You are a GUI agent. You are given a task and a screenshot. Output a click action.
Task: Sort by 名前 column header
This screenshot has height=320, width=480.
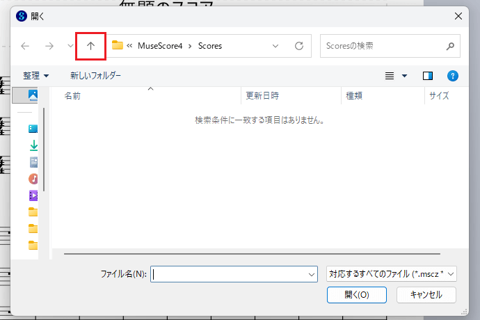[x=72, y=96]
